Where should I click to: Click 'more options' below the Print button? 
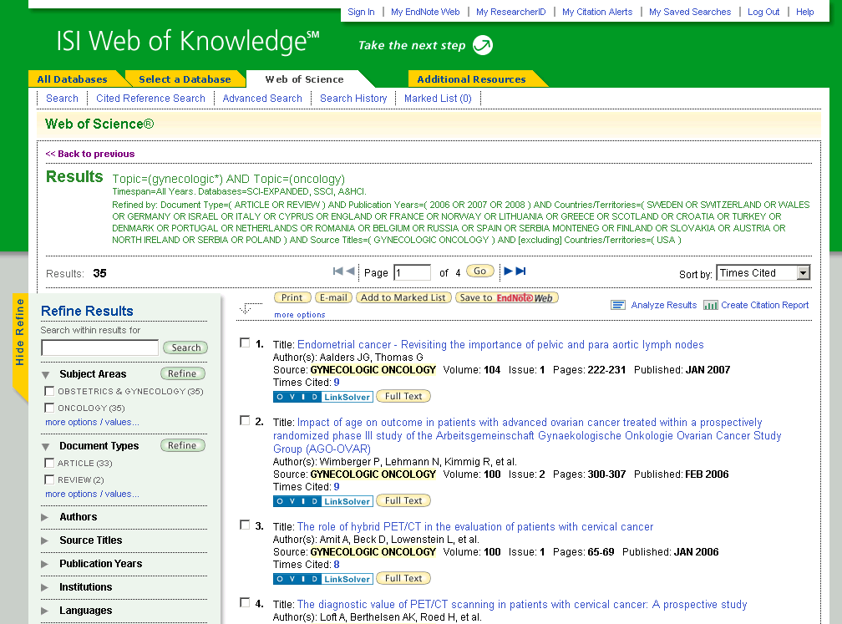(x=300, y=315)
